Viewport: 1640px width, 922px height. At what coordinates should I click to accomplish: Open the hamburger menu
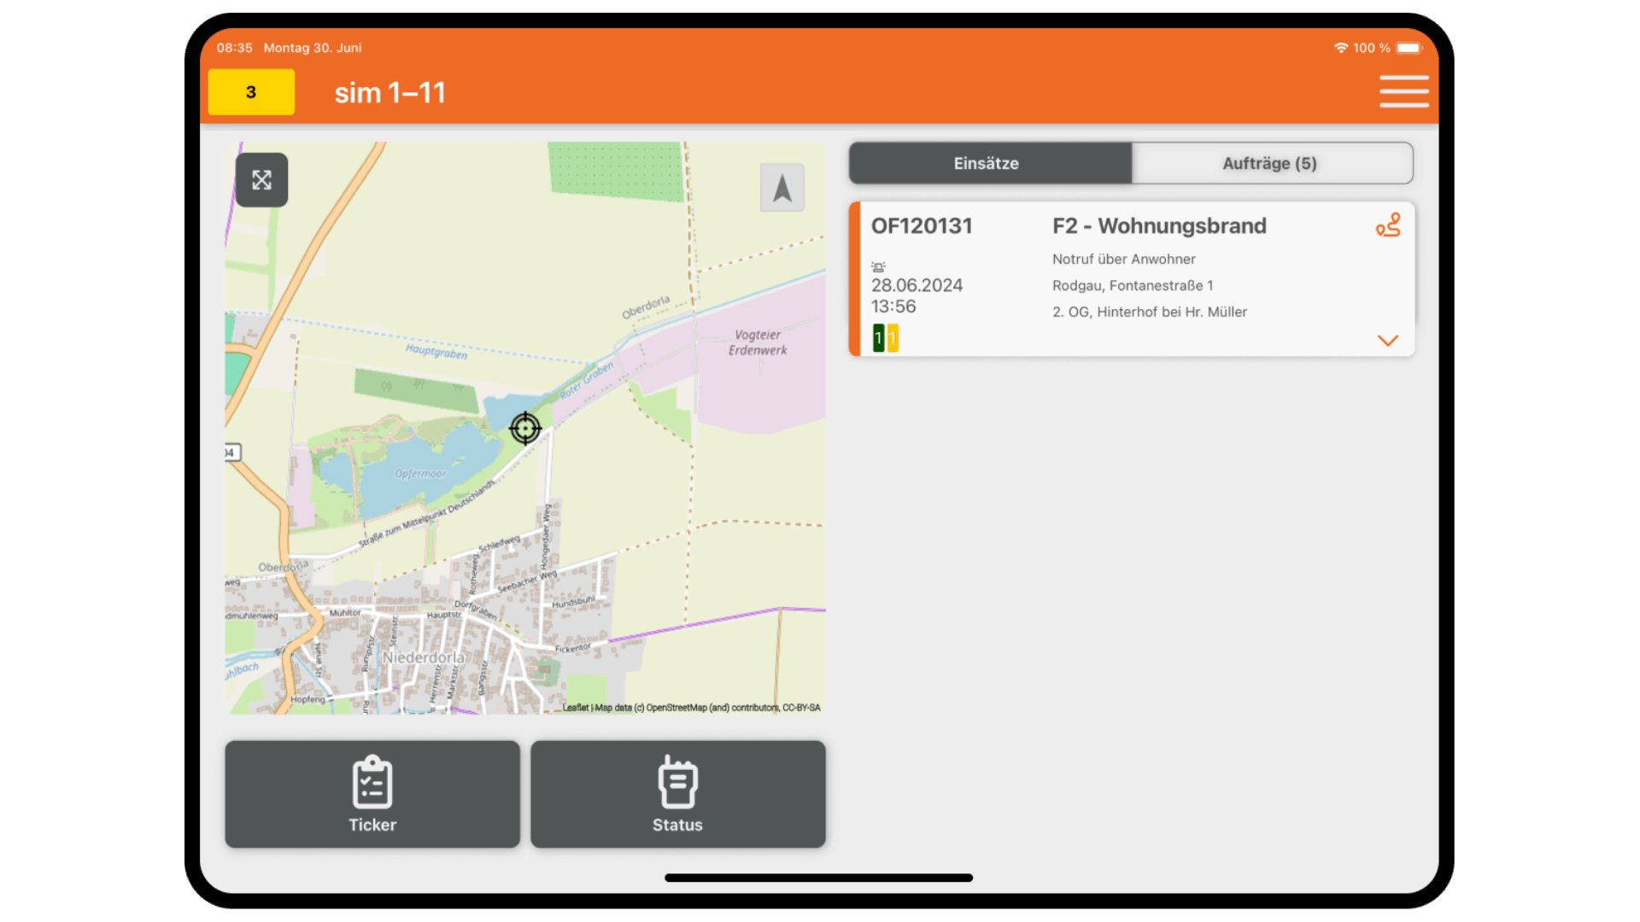coord(1403,91)
